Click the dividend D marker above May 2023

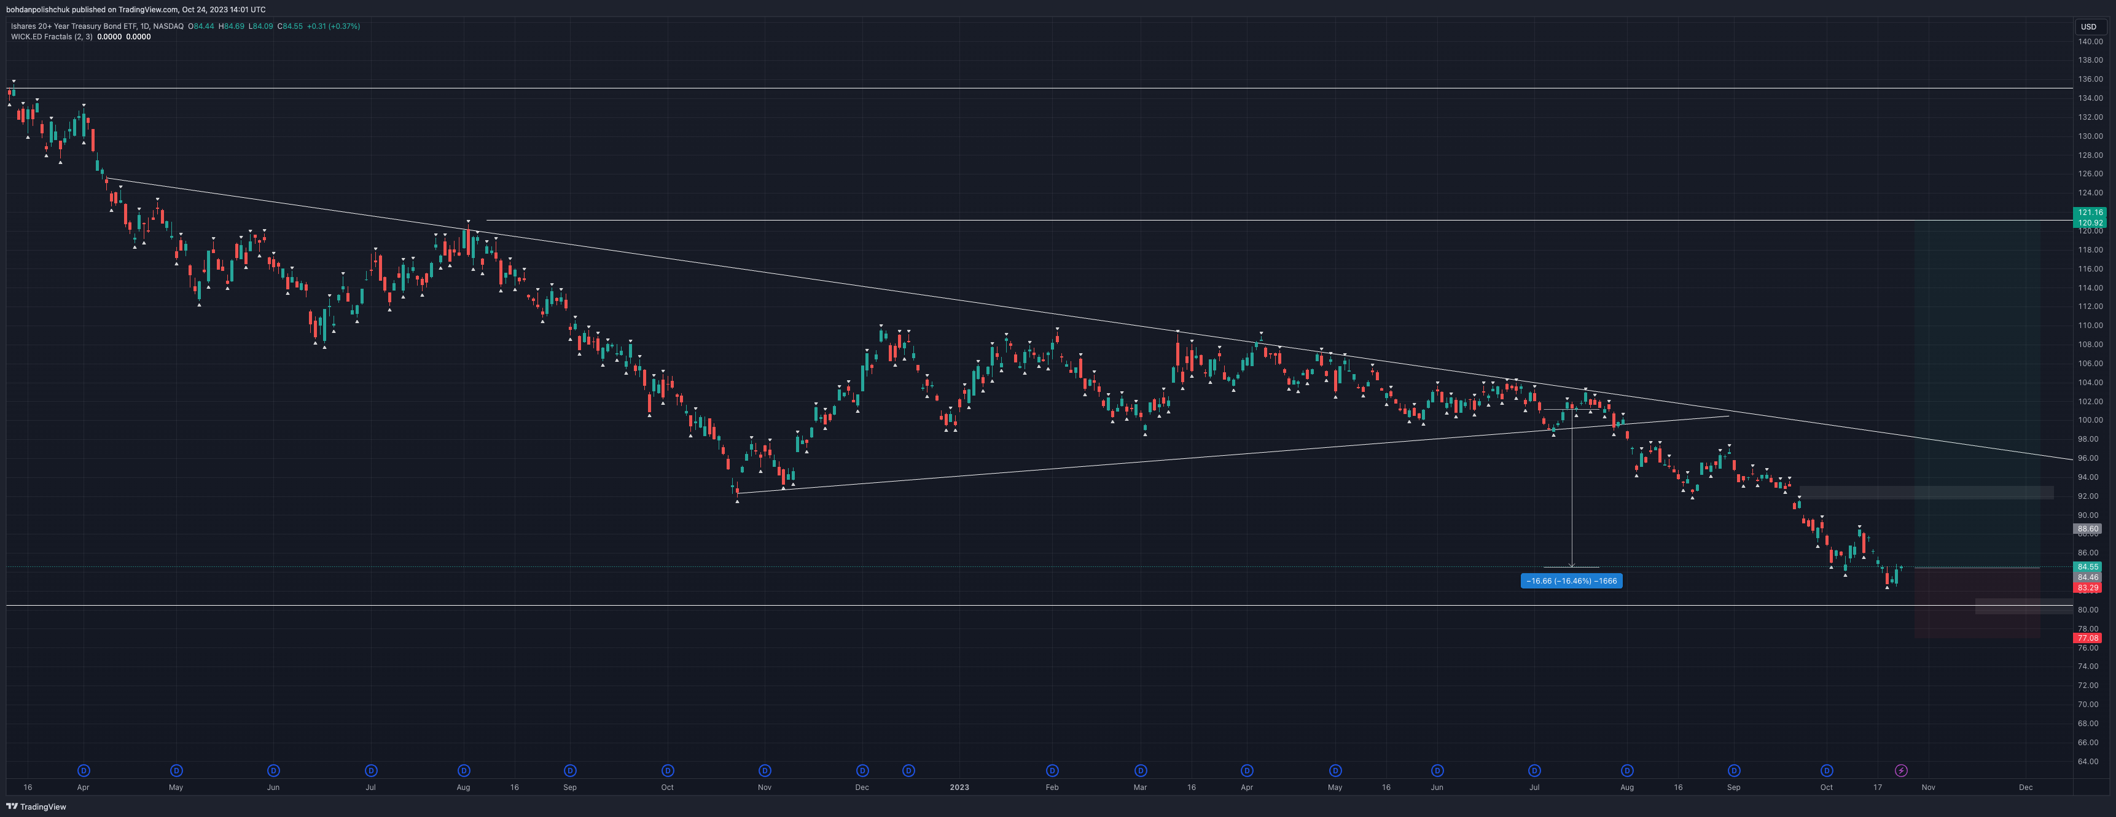pos(1336,770)
